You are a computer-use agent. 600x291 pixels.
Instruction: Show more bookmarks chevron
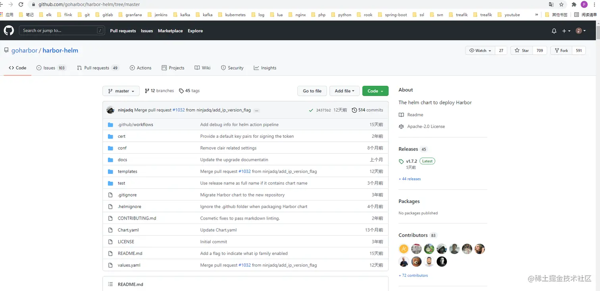(x=537, y=15)
